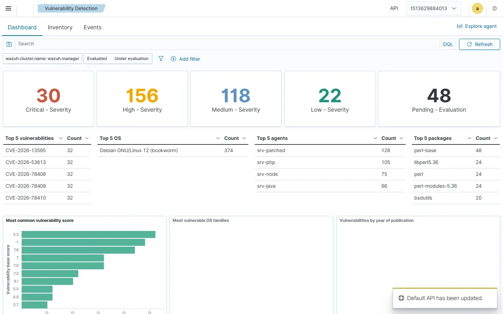Image resolution: width=503 pixels, height=314 pixels.
Task: Select the srv-patched agent row
Action: (330, 150)
